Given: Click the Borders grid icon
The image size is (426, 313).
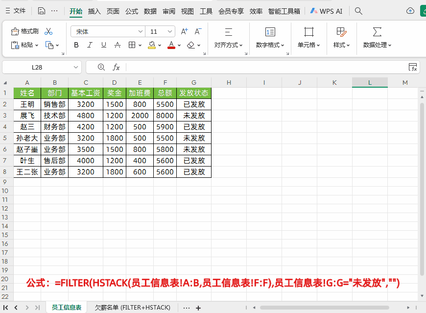Looking at the screenshot, I should click(x=132, y=45).
